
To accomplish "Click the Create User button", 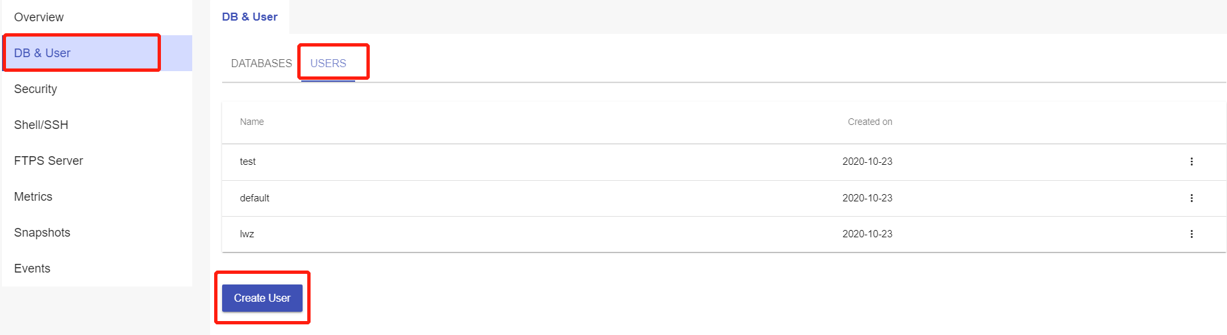I will [262, 298].
